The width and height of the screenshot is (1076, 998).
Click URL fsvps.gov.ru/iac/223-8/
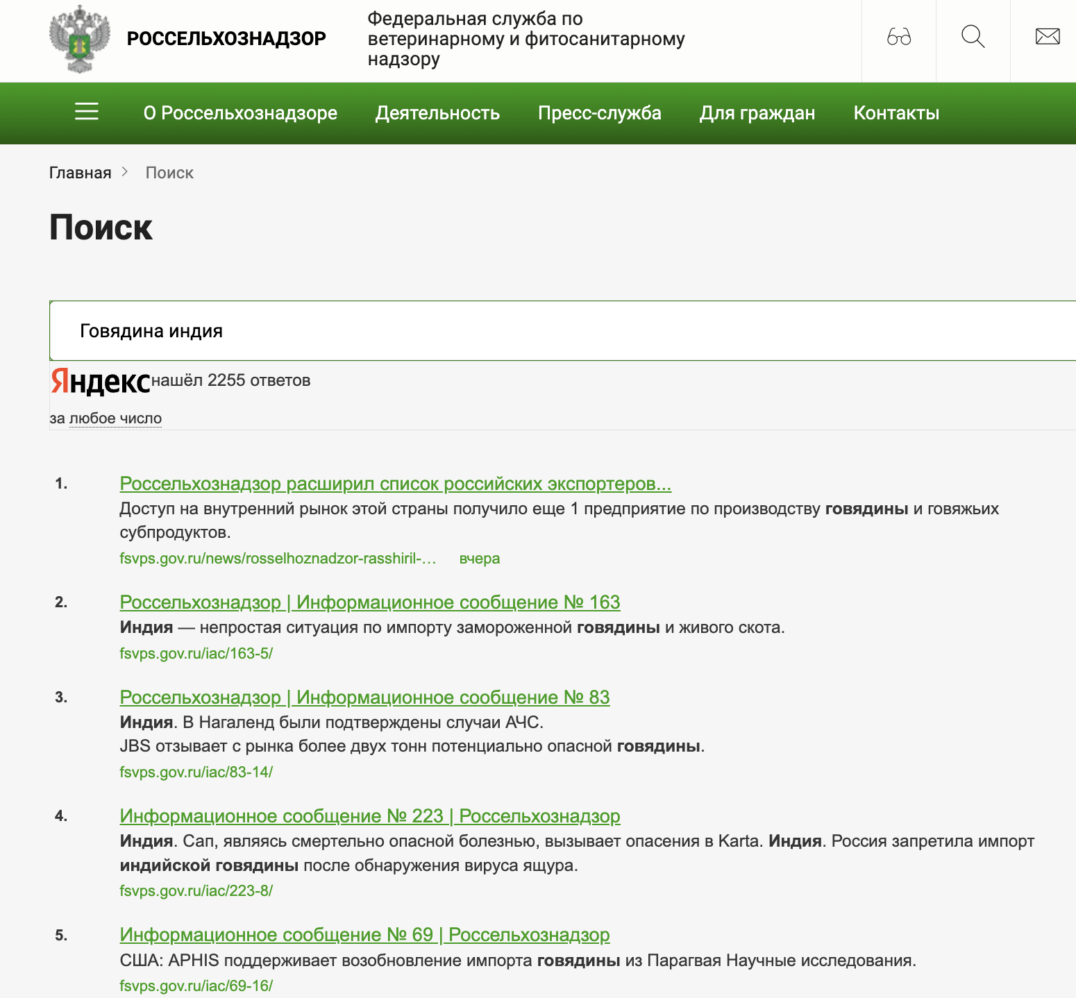click(196, 891)
